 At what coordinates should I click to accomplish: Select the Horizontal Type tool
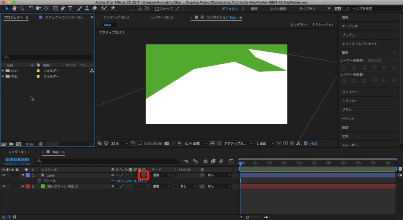(70, 8)
